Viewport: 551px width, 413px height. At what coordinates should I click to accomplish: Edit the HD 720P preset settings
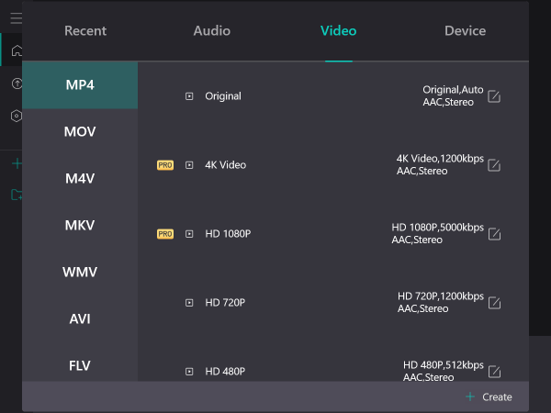pos(494,303)
